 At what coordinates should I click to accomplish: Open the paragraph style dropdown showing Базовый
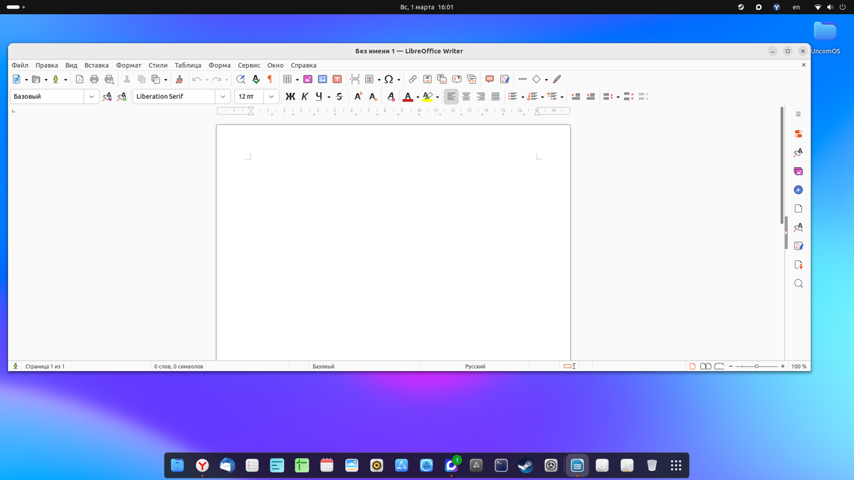pos(91,96)
